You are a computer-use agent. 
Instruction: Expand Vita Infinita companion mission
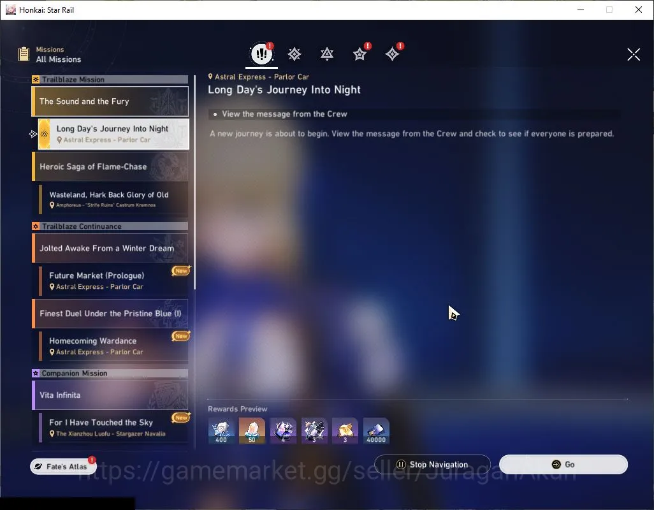pos(110,395)
